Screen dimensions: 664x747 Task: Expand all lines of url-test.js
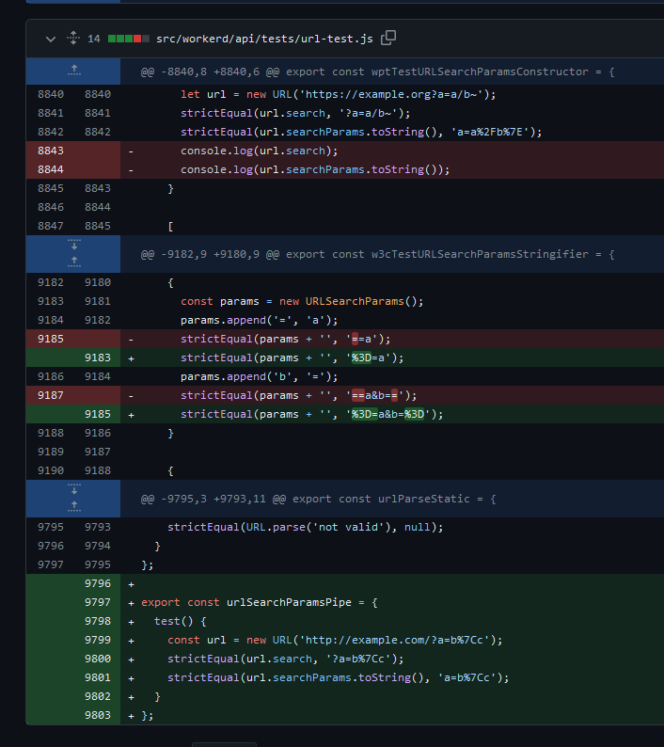73,39
